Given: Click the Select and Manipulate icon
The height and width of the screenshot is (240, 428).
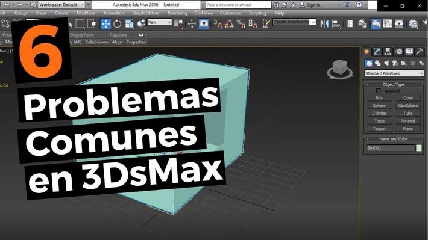Looking at the screenshot, I should point(192,24).
